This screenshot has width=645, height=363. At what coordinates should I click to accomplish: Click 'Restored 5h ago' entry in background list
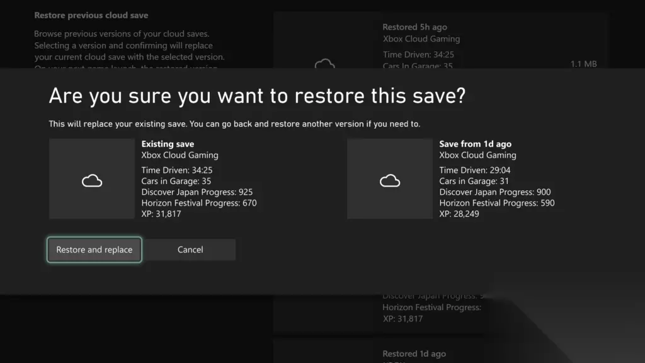coord(414,27)
